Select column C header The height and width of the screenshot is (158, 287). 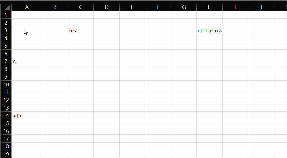click(81, 7)
